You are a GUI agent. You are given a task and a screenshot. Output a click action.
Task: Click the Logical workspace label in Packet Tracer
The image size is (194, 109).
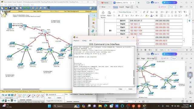tap(6, 12)
